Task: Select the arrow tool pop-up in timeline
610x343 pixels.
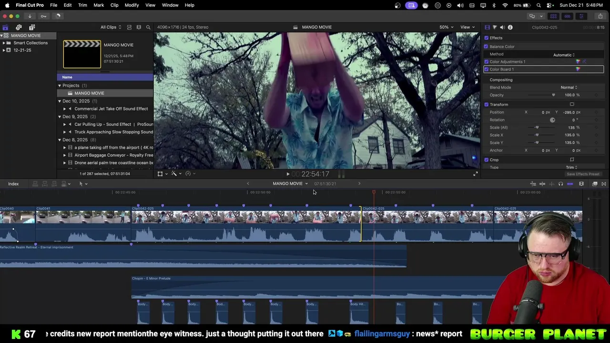Action: click(x=83, y=184)
